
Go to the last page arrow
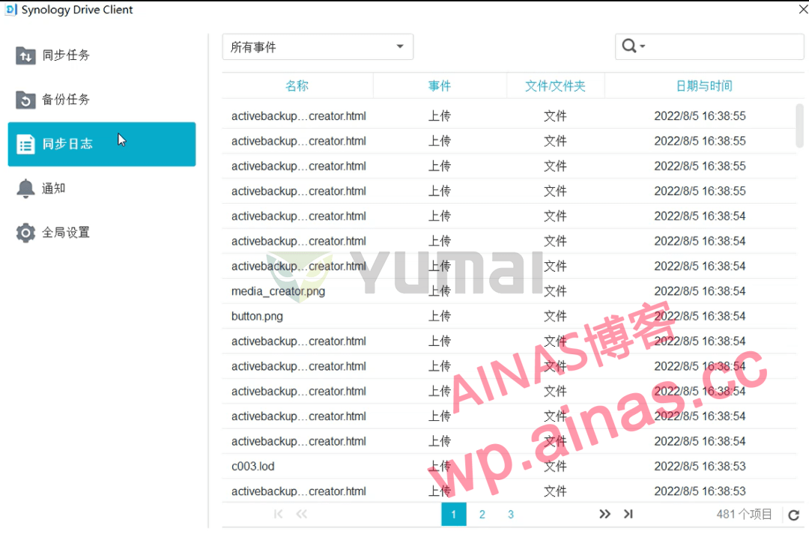[x=628, y=514]
